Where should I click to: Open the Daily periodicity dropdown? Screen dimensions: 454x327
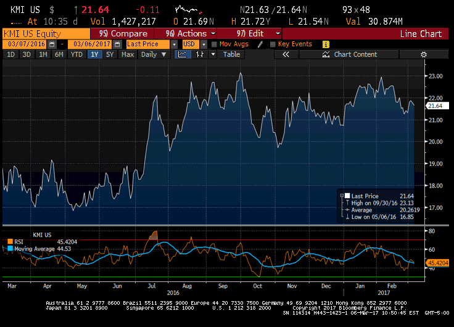[154, 54]
